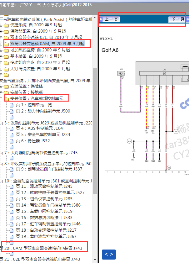The image size is (189, 263).
Task: Click the tree panel vertical scrollbar thumb
Action: click(95, 131)
